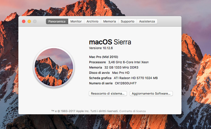Click the Apple Inc. copyright notice text

[85, 111]
